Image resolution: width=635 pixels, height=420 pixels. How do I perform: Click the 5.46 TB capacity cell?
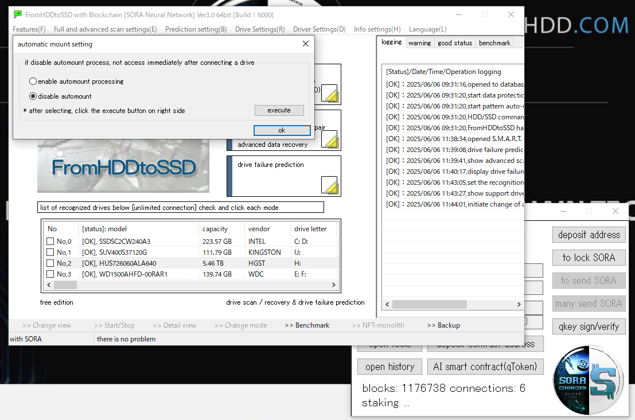click(213, 263)
